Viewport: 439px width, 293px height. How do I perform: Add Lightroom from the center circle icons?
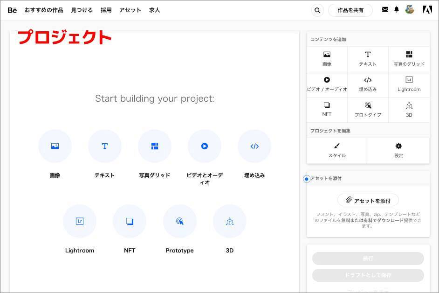click(x=80, y=221)
